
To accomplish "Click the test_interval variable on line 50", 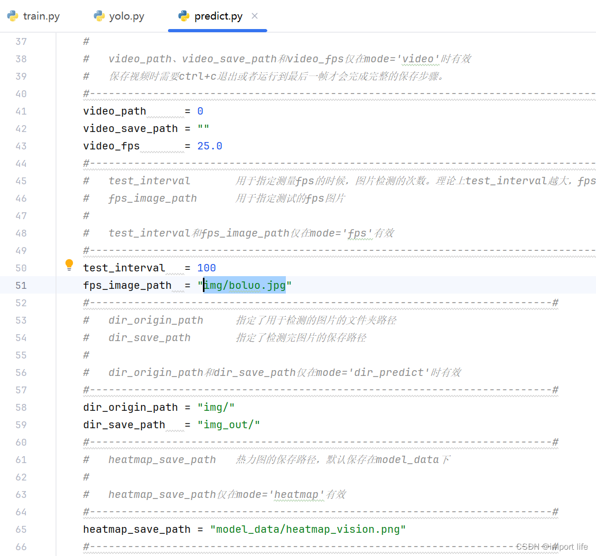I will [124, 268].
